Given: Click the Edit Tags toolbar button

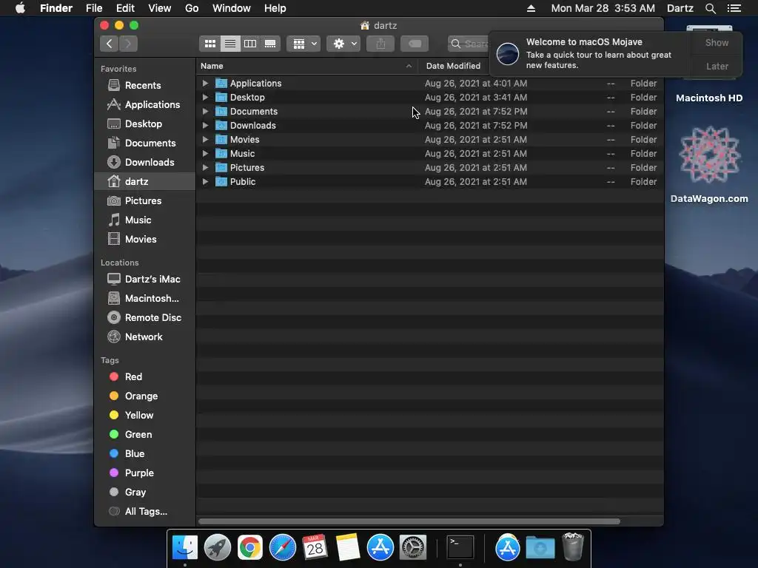Looking at the screenshot, I should click(415, 44).
